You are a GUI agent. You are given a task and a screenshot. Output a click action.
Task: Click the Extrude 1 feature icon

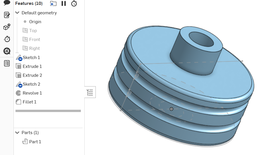pos(18,66)
